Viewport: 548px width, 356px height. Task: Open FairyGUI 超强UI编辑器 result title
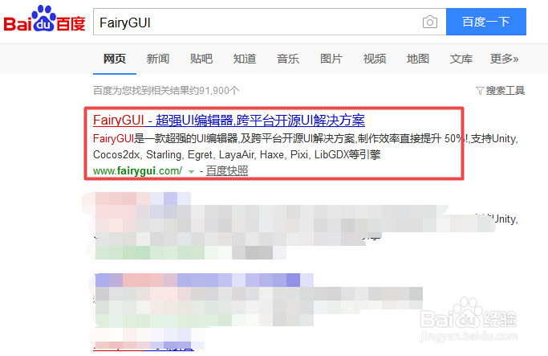pyautogui.click(x=229, y=121)
